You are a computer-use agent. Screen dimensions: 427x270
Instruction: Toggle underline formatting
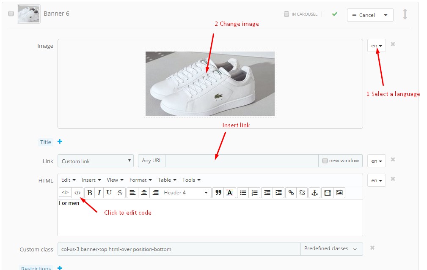(x=109, y=193)
